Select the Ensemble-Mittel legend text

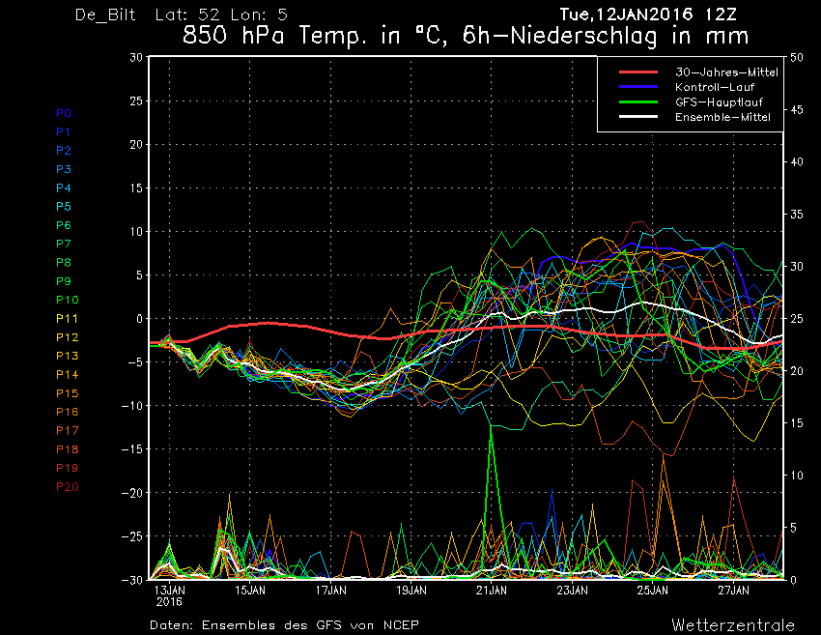pyautogui.click(x=722, y=117)
